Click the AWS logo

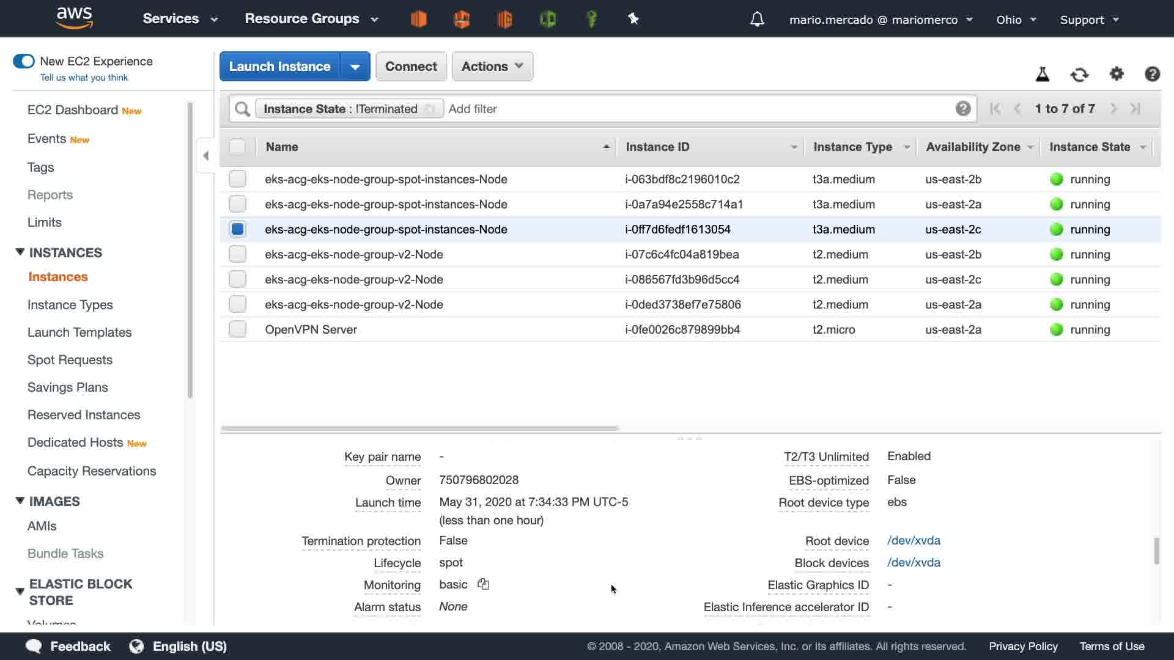tap(74, 18)
